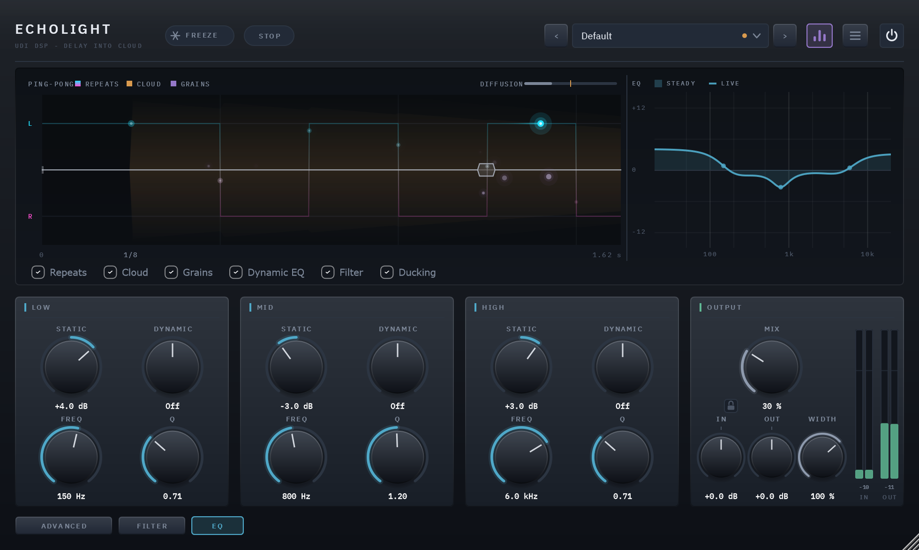Select the EQ tab
919x550 pixels.
click(217, 526)
